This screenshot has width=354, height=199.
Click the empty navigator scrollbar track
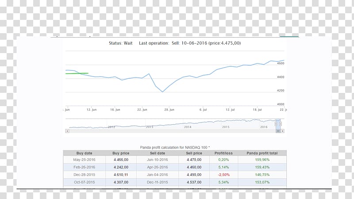[168, 131]
